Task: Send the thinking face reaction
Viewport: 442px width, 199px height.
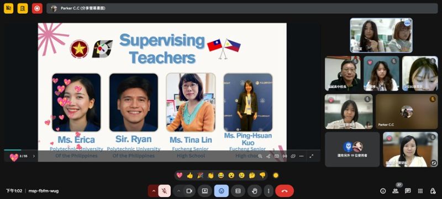Action: click(x=252, y=175)
